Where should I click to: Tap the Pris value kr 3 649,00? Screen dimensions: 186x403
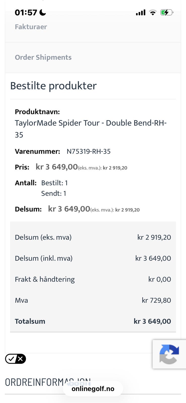tap(57, 167)
